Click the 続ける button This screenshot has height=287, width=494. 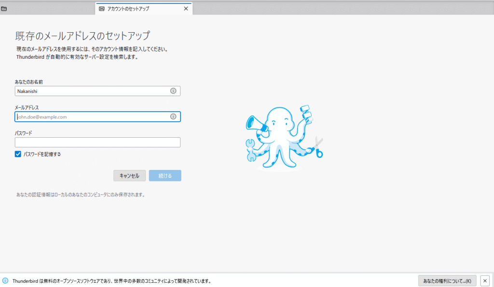click(x=165, y=176)
